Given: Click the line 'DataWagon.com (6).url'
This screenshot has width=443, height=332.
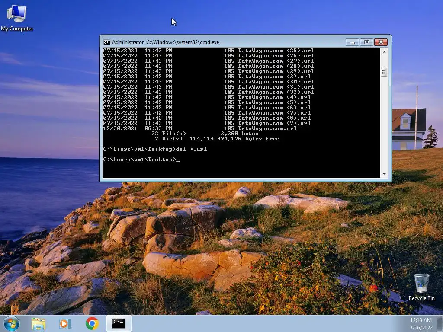Looking at the screenshot, I should [207, 108].
